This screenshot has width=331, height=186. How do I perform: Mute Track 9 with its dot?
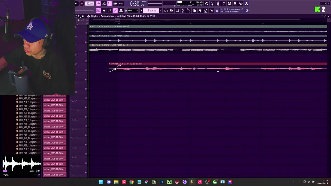click(86, 107)
